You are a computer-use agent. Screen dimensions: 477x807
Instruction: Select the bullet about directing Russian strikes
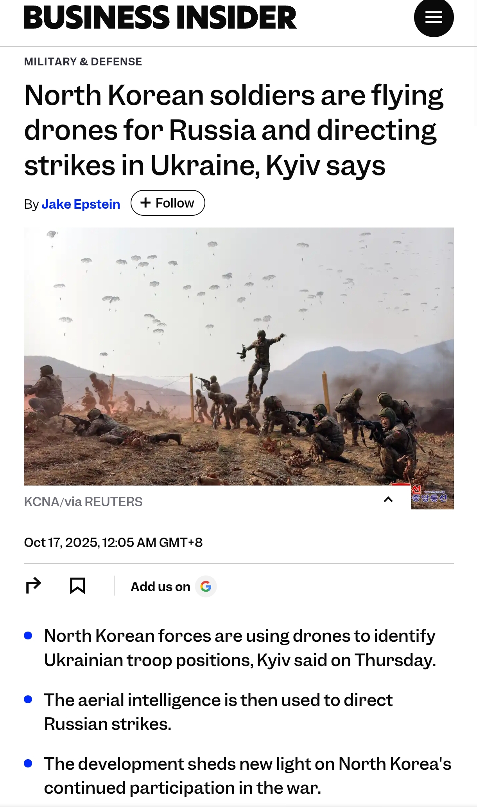pos(218,712)
